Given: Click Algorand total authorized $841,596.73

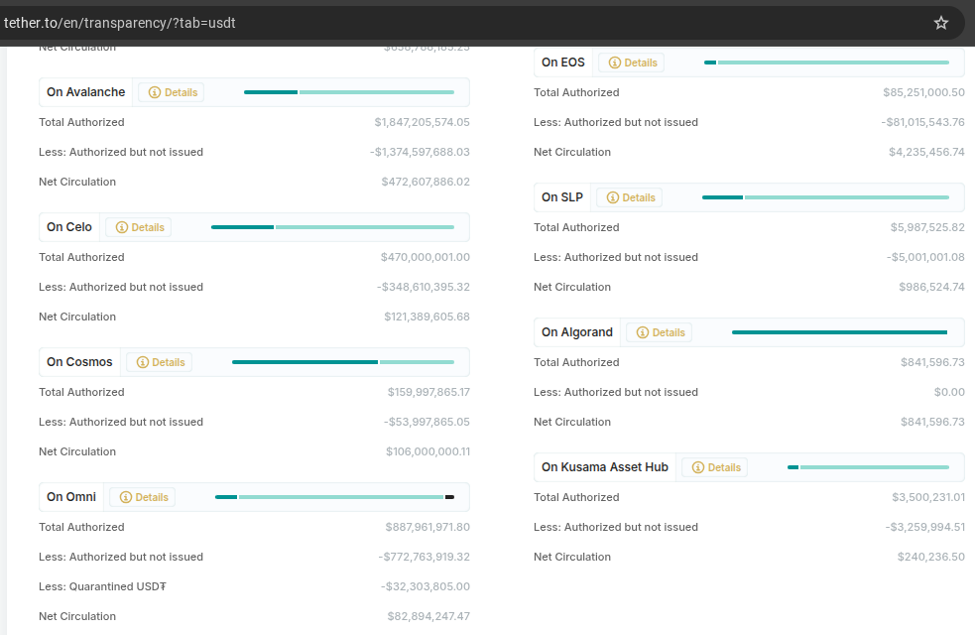Looking at the screenshot, I should pos(932,362).
